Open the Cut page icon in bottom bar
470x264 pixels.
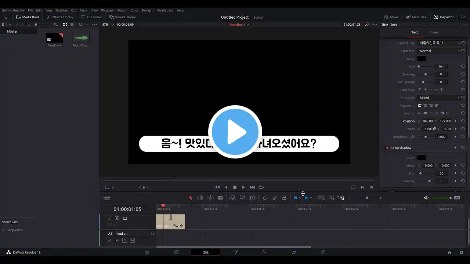(176, 252)
